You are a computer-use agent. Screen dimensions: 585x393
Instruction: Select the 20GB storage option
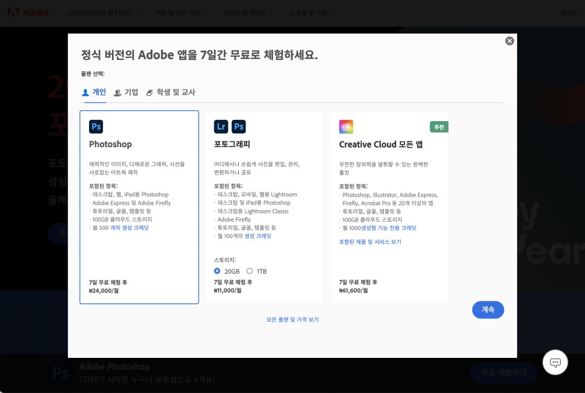pos(217,271)
